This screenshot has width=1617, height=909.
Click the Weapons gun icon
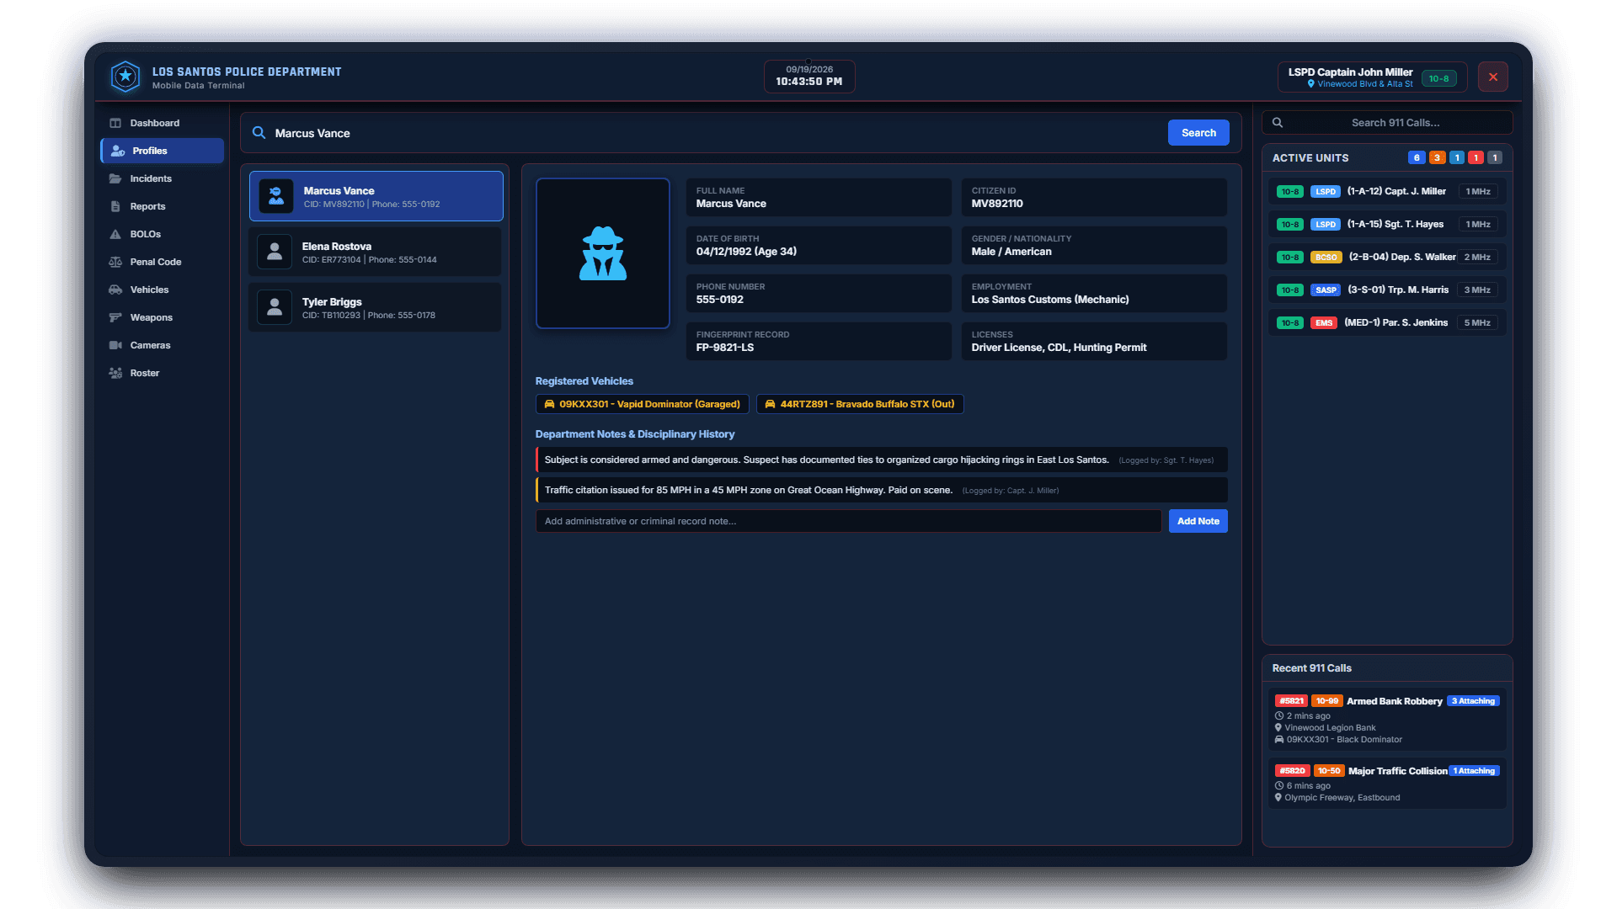(x=115, y=317)
